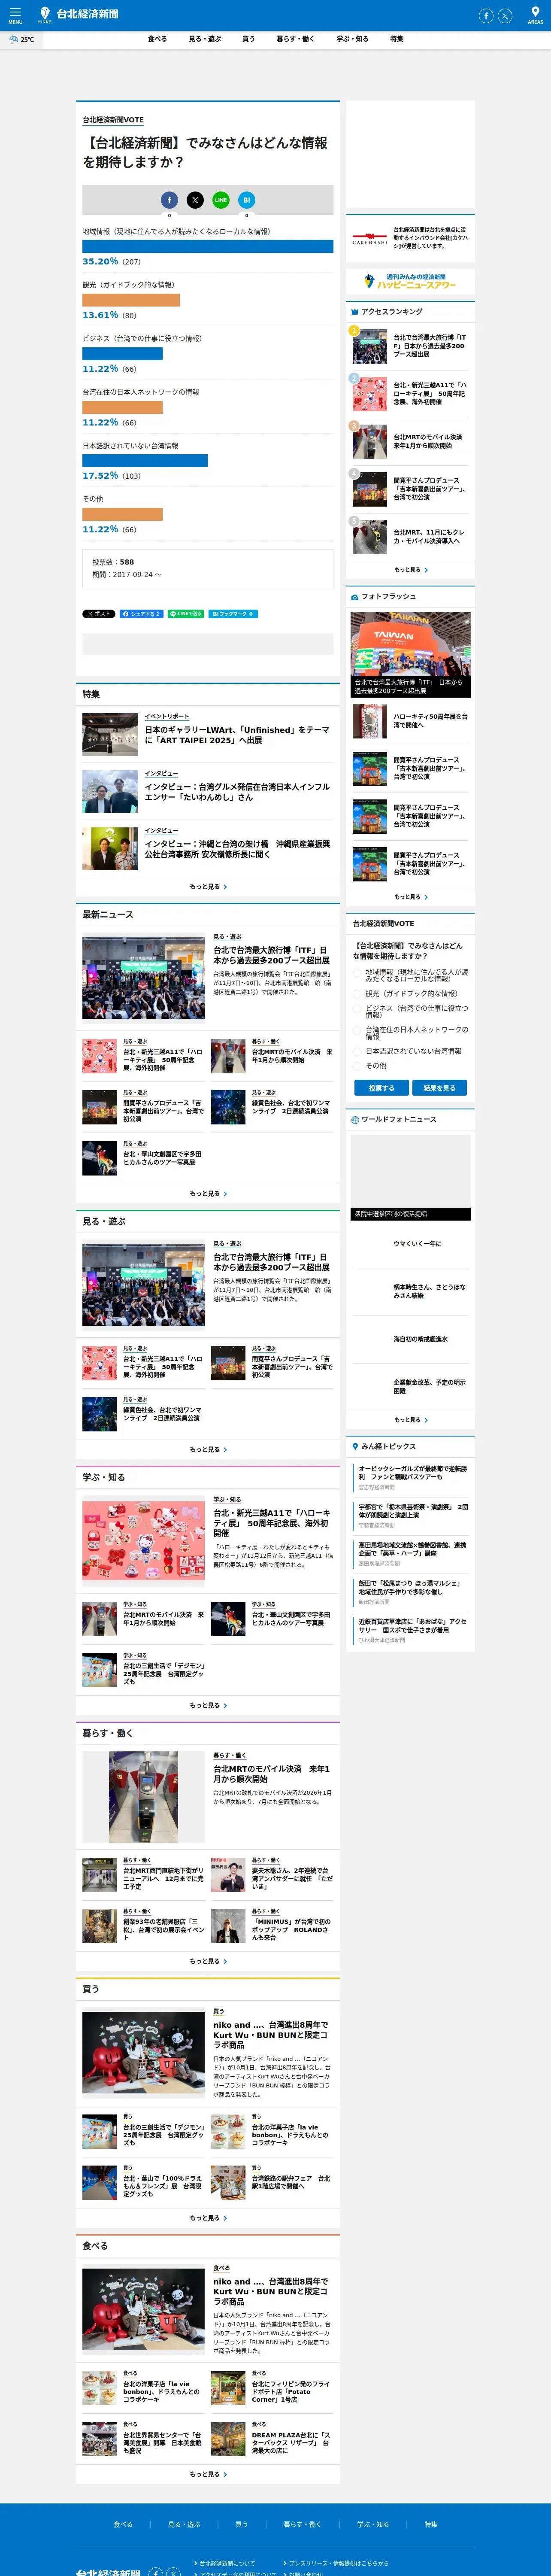Viewport: 551px width, 2576px height.
Task: Click the camera icon beside フォトフラッシュ
Action: tap(354, 597)
